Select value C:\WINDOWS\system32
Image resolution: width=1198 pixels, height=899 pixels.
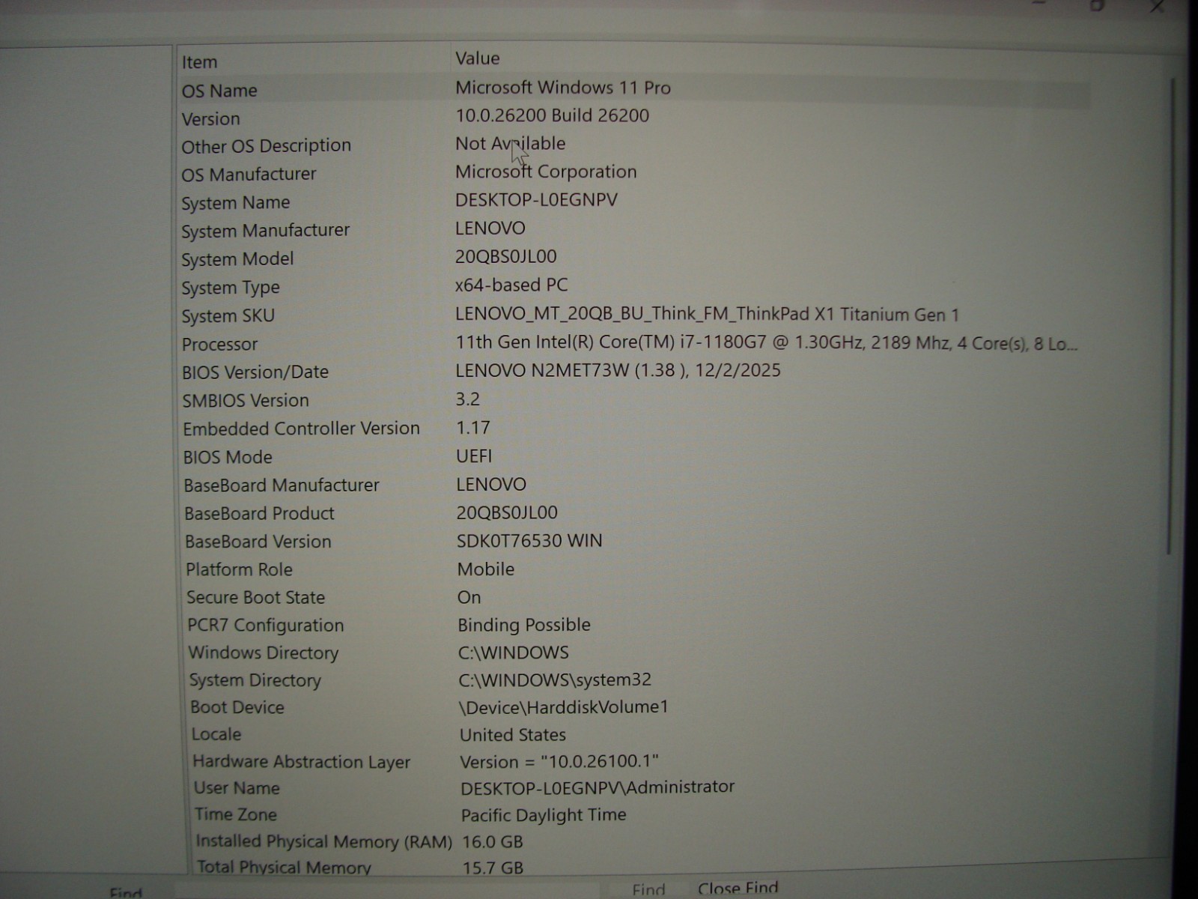pos(555,680)
